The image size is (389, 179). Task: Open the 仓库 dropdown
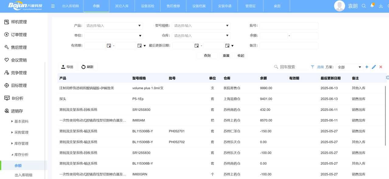click(x=201, y=36)
